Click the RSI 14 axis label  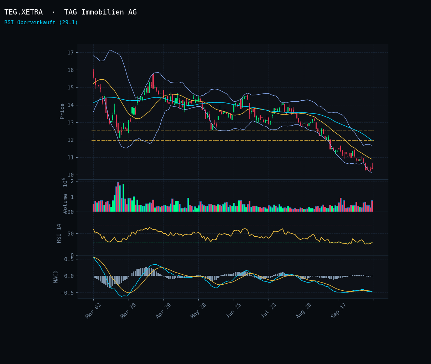point(59,233)
